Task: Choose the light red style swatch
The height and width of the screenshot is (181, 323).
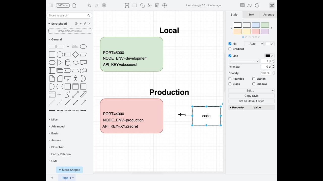Action: click(x=256, y=32)
